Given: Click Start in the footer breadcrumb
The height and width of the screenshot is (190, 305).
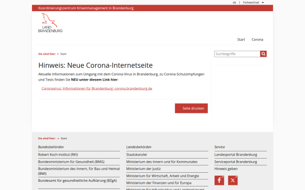Looking at the screenshot, I should point(64,138).
